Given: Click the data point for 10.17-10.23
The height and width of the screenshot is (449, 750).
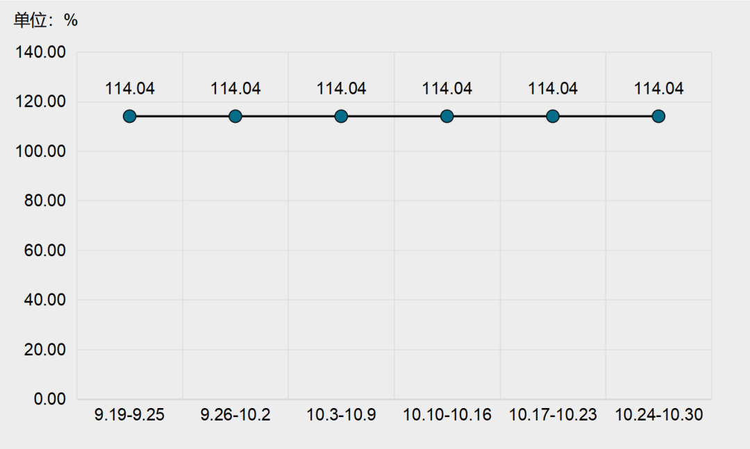Looking at the screenshot, I should tap(553, 116).
